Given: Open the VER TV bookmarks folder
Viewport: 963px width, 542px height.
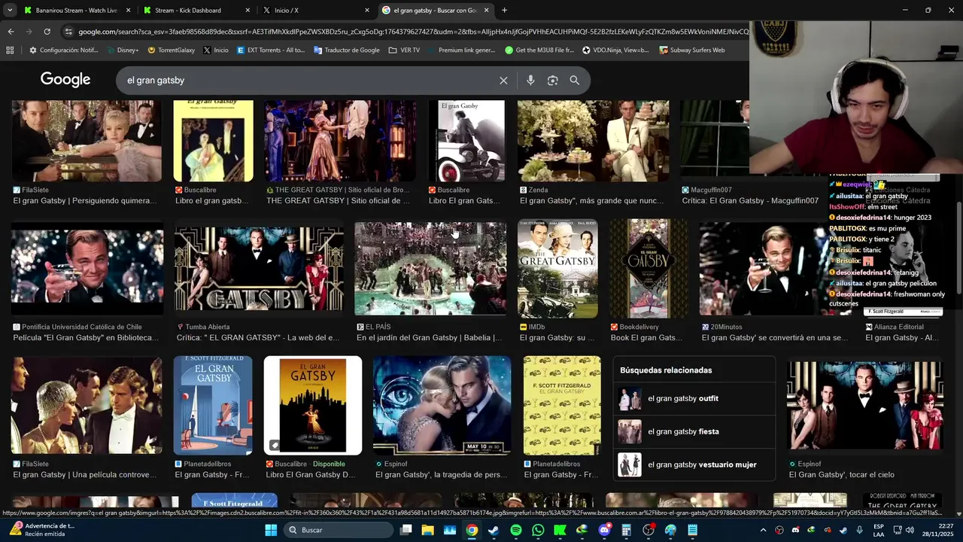Looking at the screenshot, I should point(405,50).
